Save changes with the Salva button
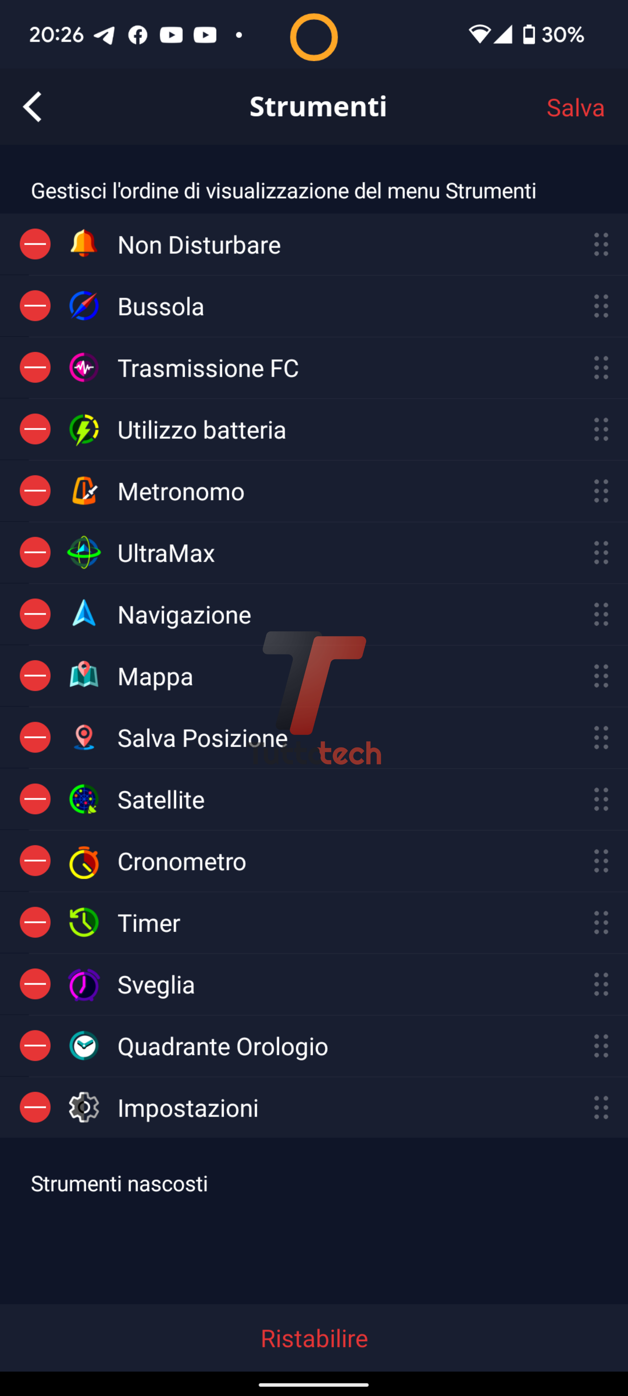 [x=575, y=108]
